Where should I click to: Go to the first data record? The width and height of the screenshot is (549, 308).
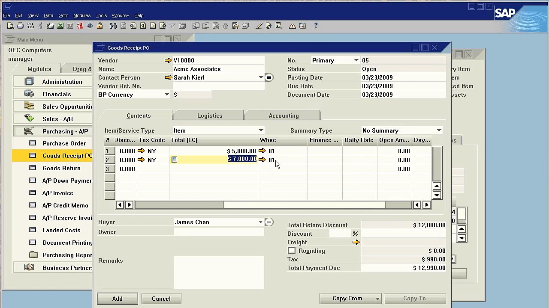click(x=133, y=26)
